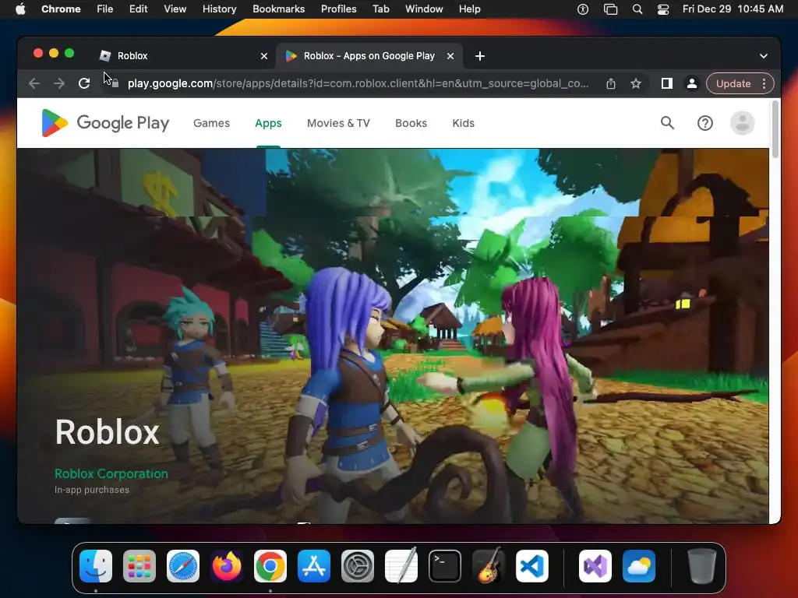Image resolution: width=798 pixels, height=598 pixels.
Task: Search Google Play with the magnifier icon
Action: pyautogui.click(x=667, y=122)
